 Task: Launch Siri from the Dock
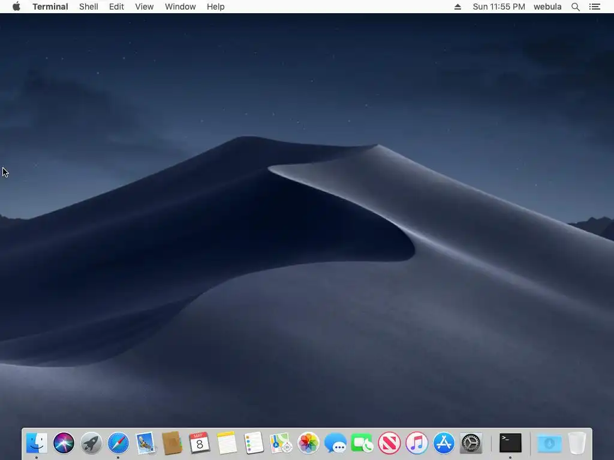coord(64,443)
